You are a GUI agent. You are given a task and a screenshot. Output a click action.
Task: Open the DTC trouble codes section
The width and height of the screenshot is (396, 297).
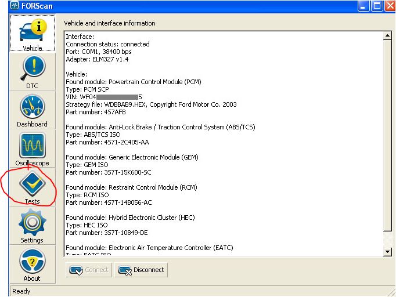pyautogui.click(x=33, y=71)
